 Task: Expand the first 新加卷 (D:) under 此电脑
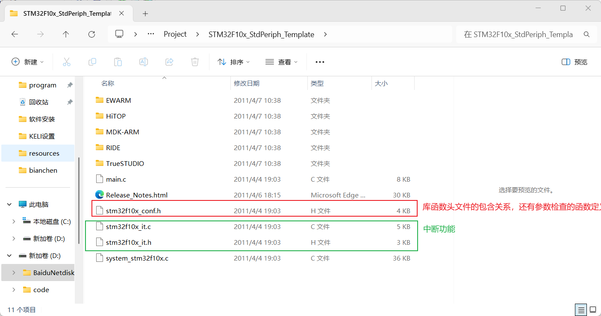[14, 239]
